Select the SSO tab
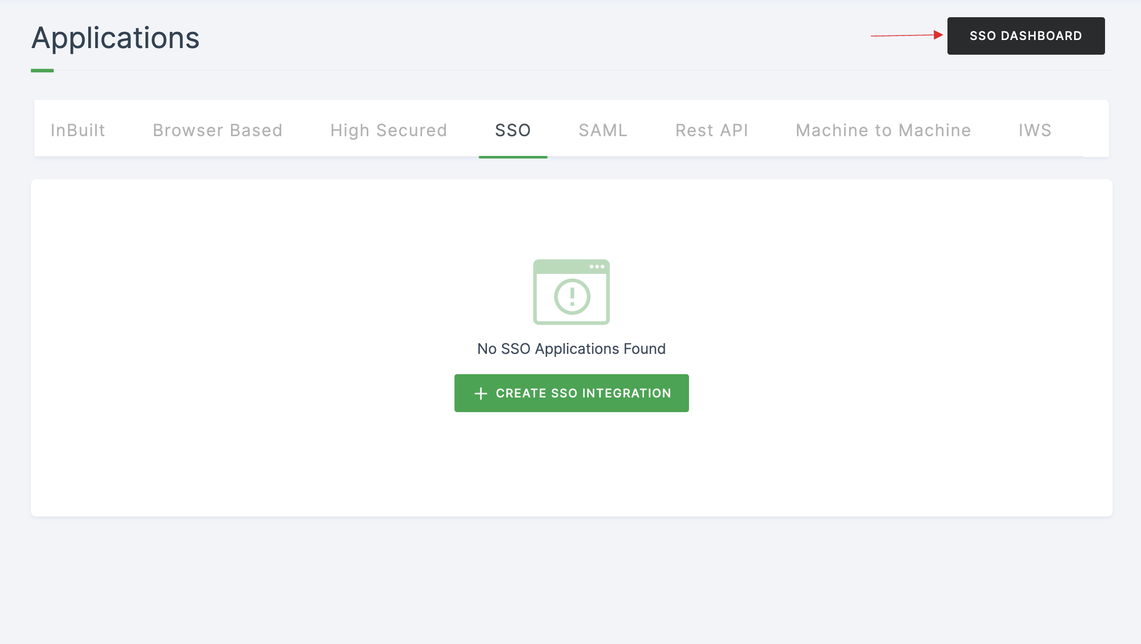Screen dimensions: 1141x644 (x=513, y=130)
